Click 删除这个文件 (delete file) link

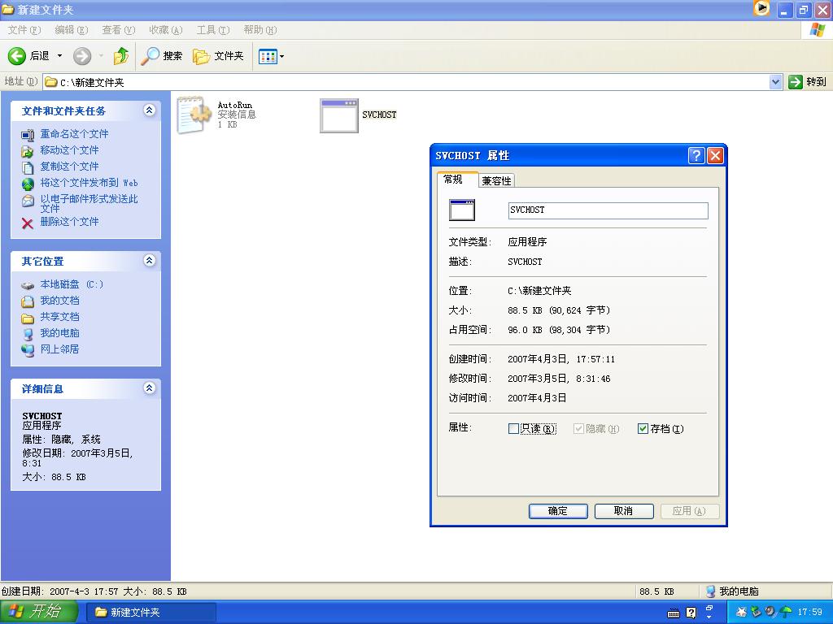pyautogui.click(x=70, y=222)
